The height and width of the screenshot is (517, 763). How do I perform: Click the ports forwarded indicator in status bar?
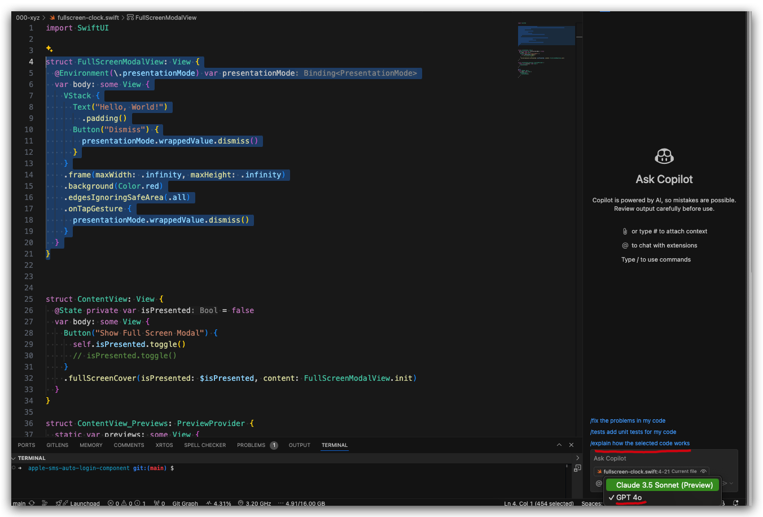tap(159, 503)
